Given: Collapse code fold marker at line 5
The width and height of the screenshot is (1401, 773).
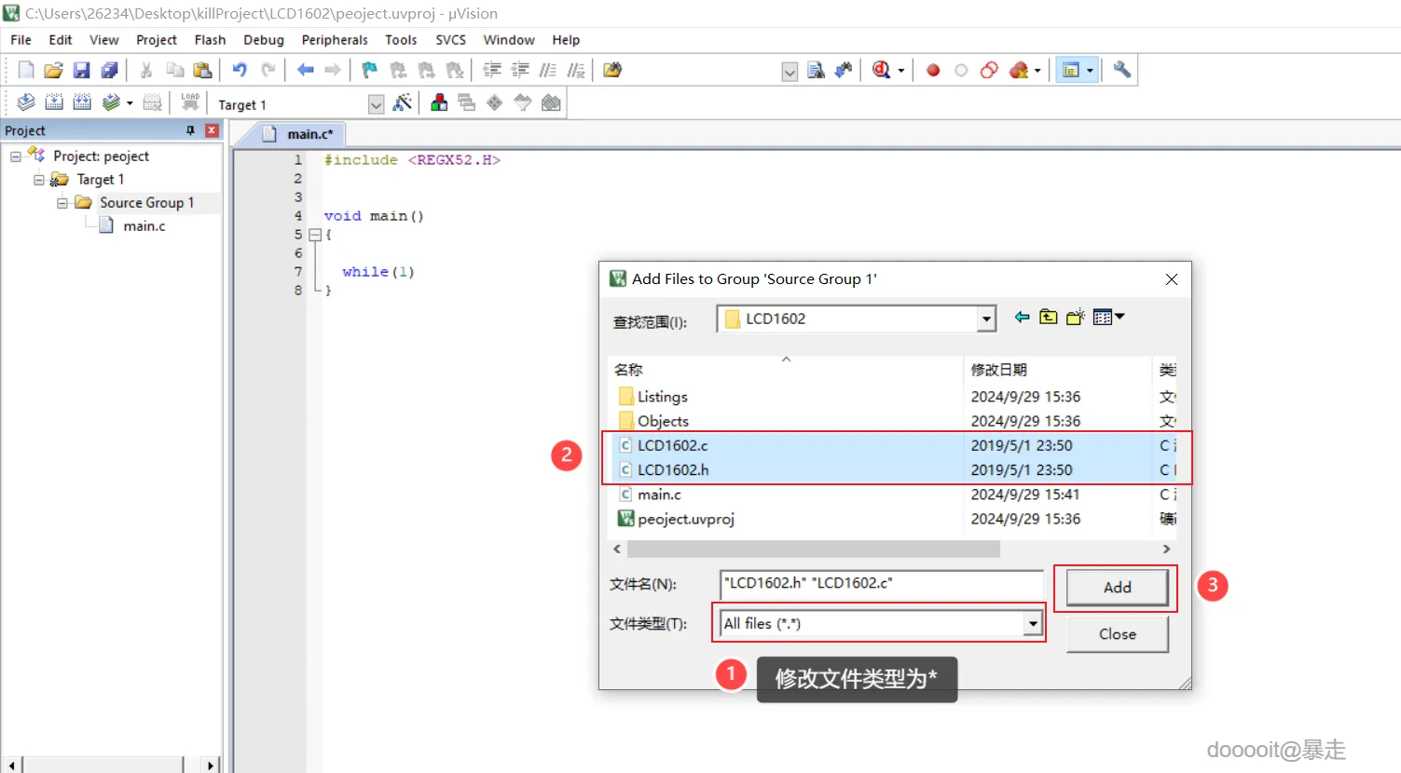Looking at the screenshot, I should (x=315, y=235).
